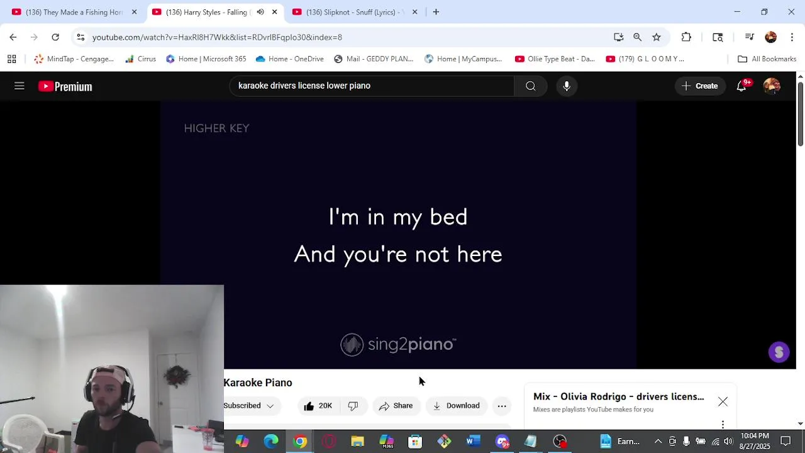Viewport: 805px width, 453px height.
Task: Open Mail GEDDY PLAN bookmark
Action: (374, 59)
